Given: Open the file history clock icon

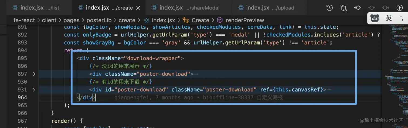Looking at the screenshot, I should (329, 8).
